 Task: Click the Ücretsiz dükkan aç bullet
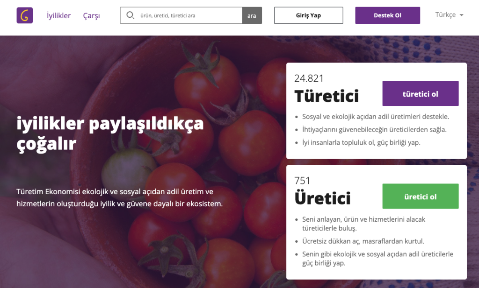point(363,241)
